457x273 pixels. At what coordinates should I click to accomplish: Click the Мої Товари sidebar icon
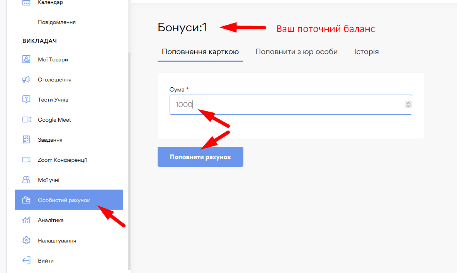(26, 59)
